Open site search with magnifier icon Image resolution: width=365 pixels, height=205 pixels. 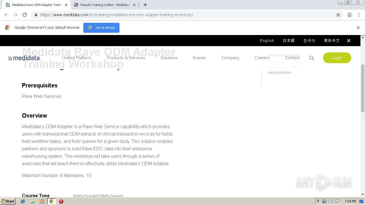pyautogui.click(x=312, y=58)
